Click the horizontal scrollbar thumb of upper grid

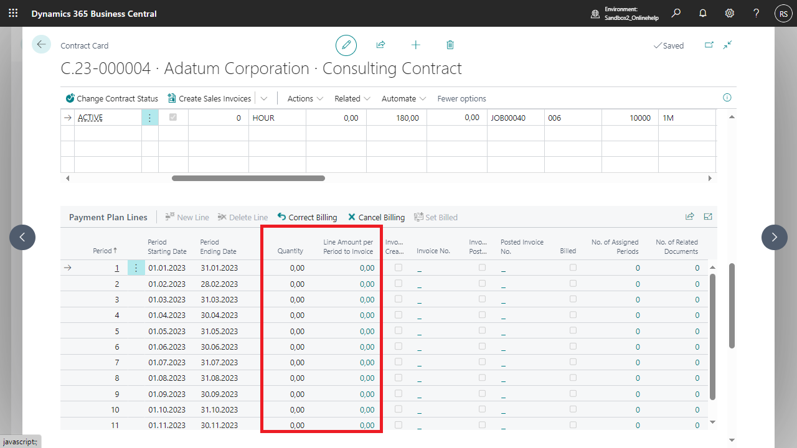tap(248, 178)
